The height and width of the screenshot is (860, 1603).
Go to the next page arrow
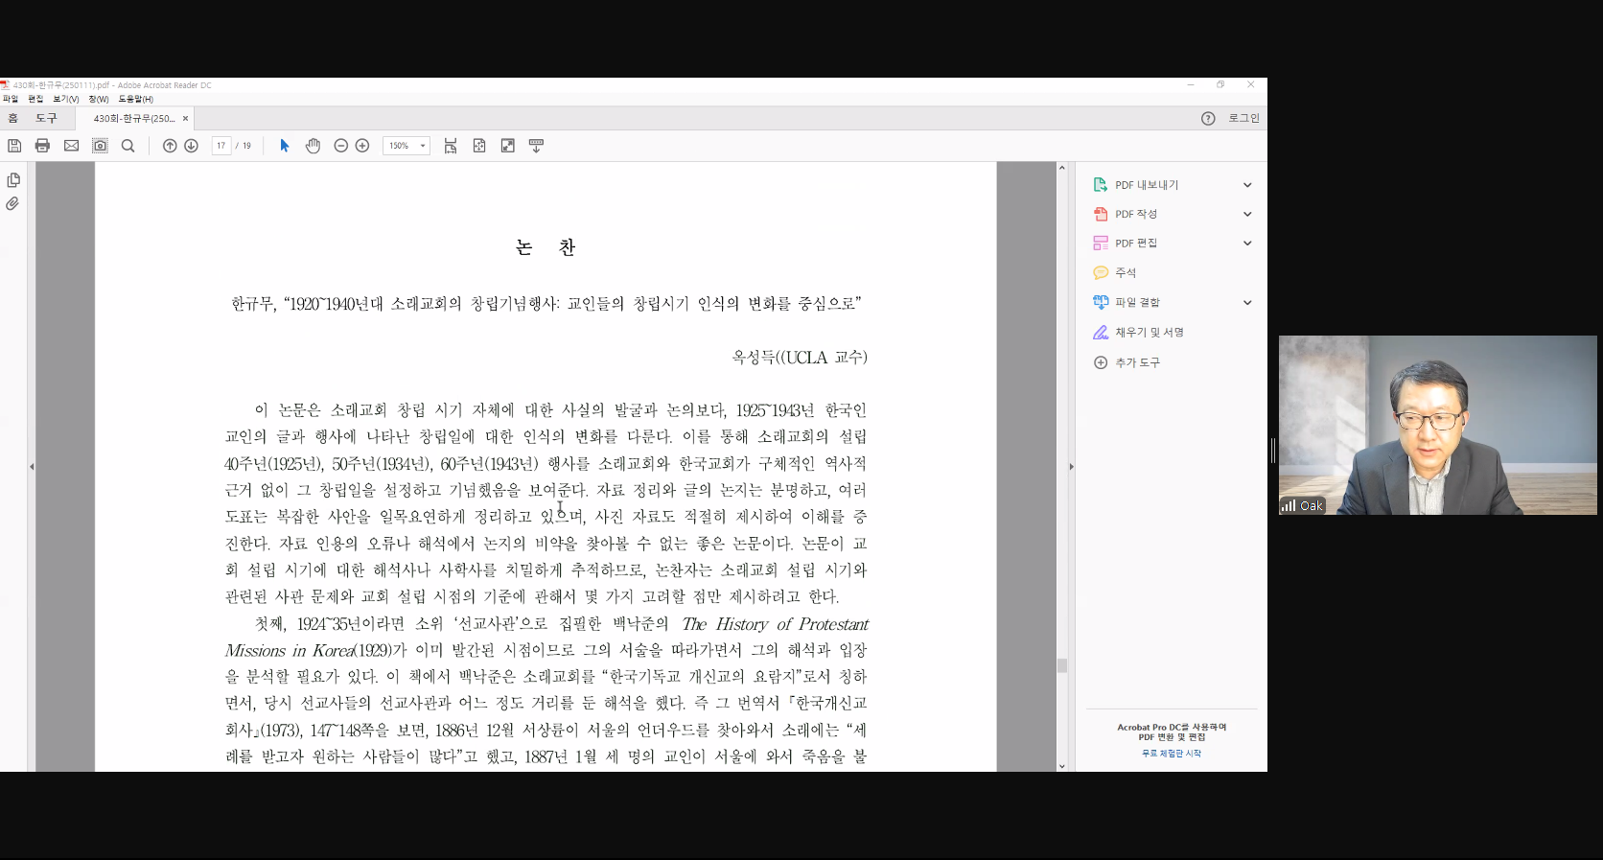coord(191,146)
